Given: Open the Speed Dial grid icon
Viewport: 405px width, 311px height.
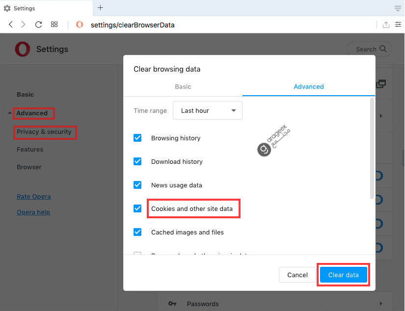Looking at the screenshot, I should [54, 25].
